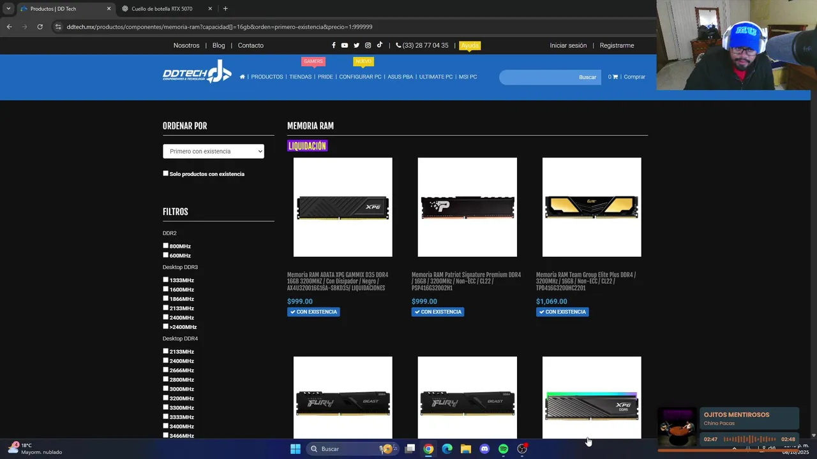Check the DDR2 800MHz filter

pos(166,245)
